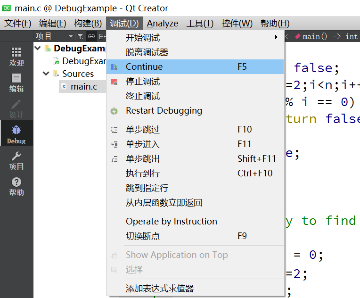Click the Sources folder icon
Image resolution: width=360 pixels, height=298 pixels.
coord(56,74)
